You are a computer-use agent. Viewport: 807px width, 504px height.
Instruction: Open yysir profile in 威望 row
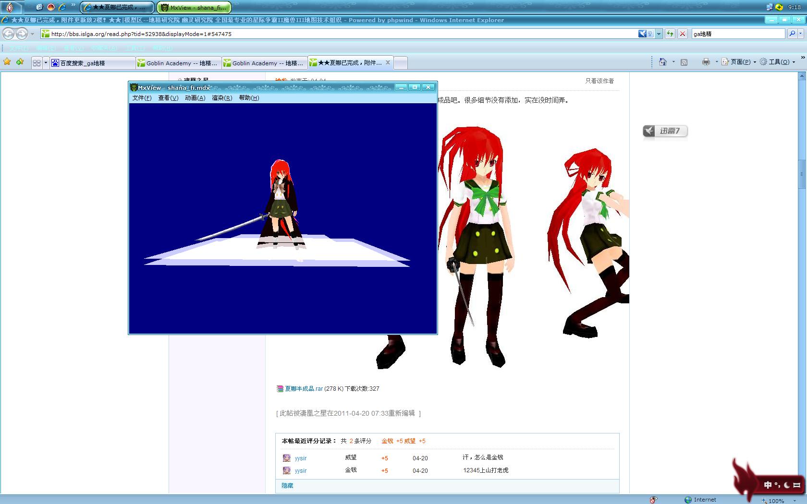(301, 458)
